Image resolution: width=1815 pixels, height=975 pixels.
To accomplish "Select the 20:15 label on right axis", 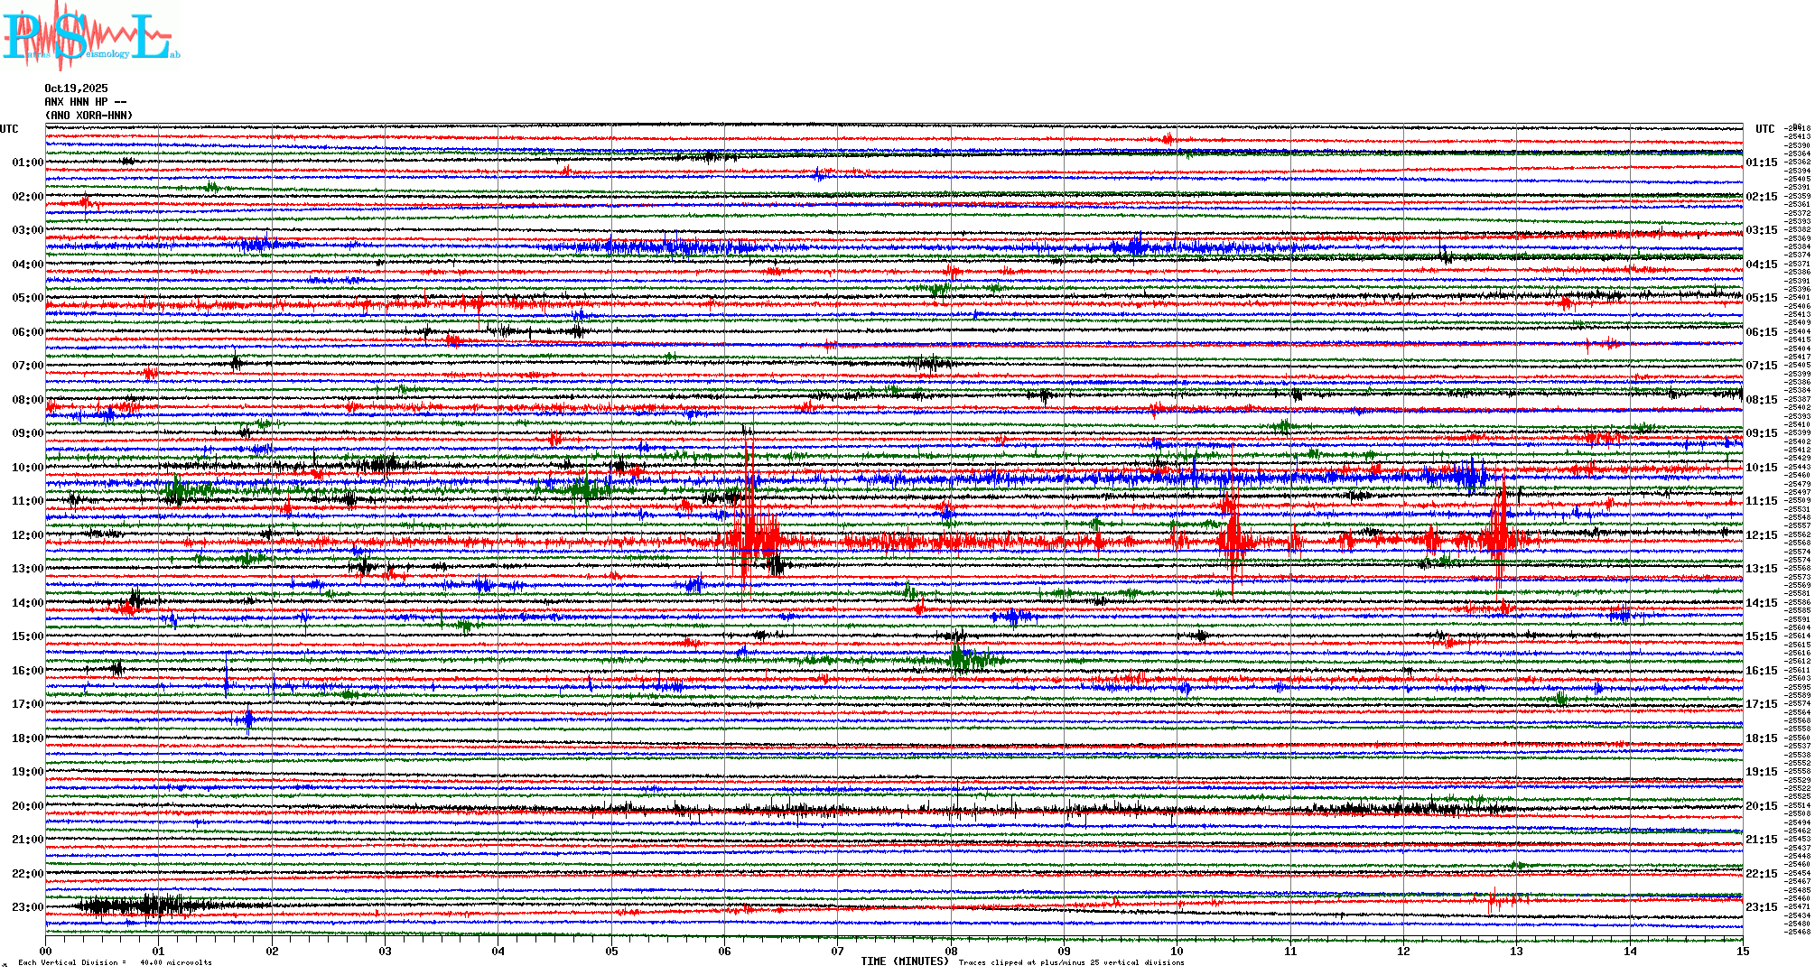I will click(1761, 806).
